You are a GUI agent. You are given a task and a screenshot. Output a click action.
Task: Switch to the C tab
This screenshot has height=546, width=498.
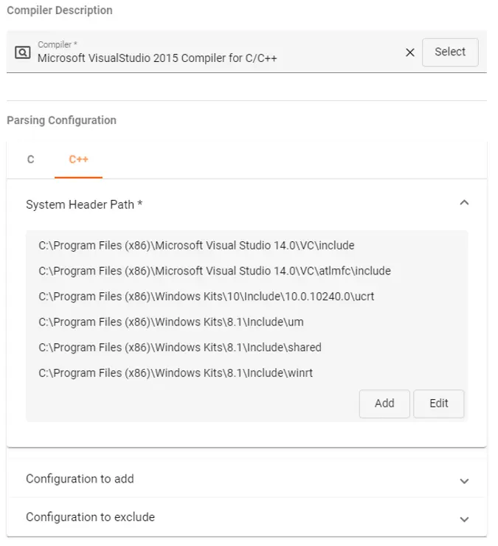(x=30, y=159)
